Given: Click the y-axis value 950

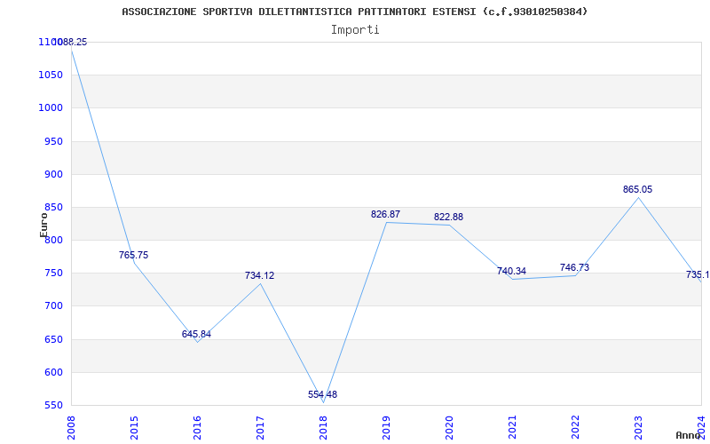Looking at the screenshot, I should pyautogui.click(x=53, y=141).
